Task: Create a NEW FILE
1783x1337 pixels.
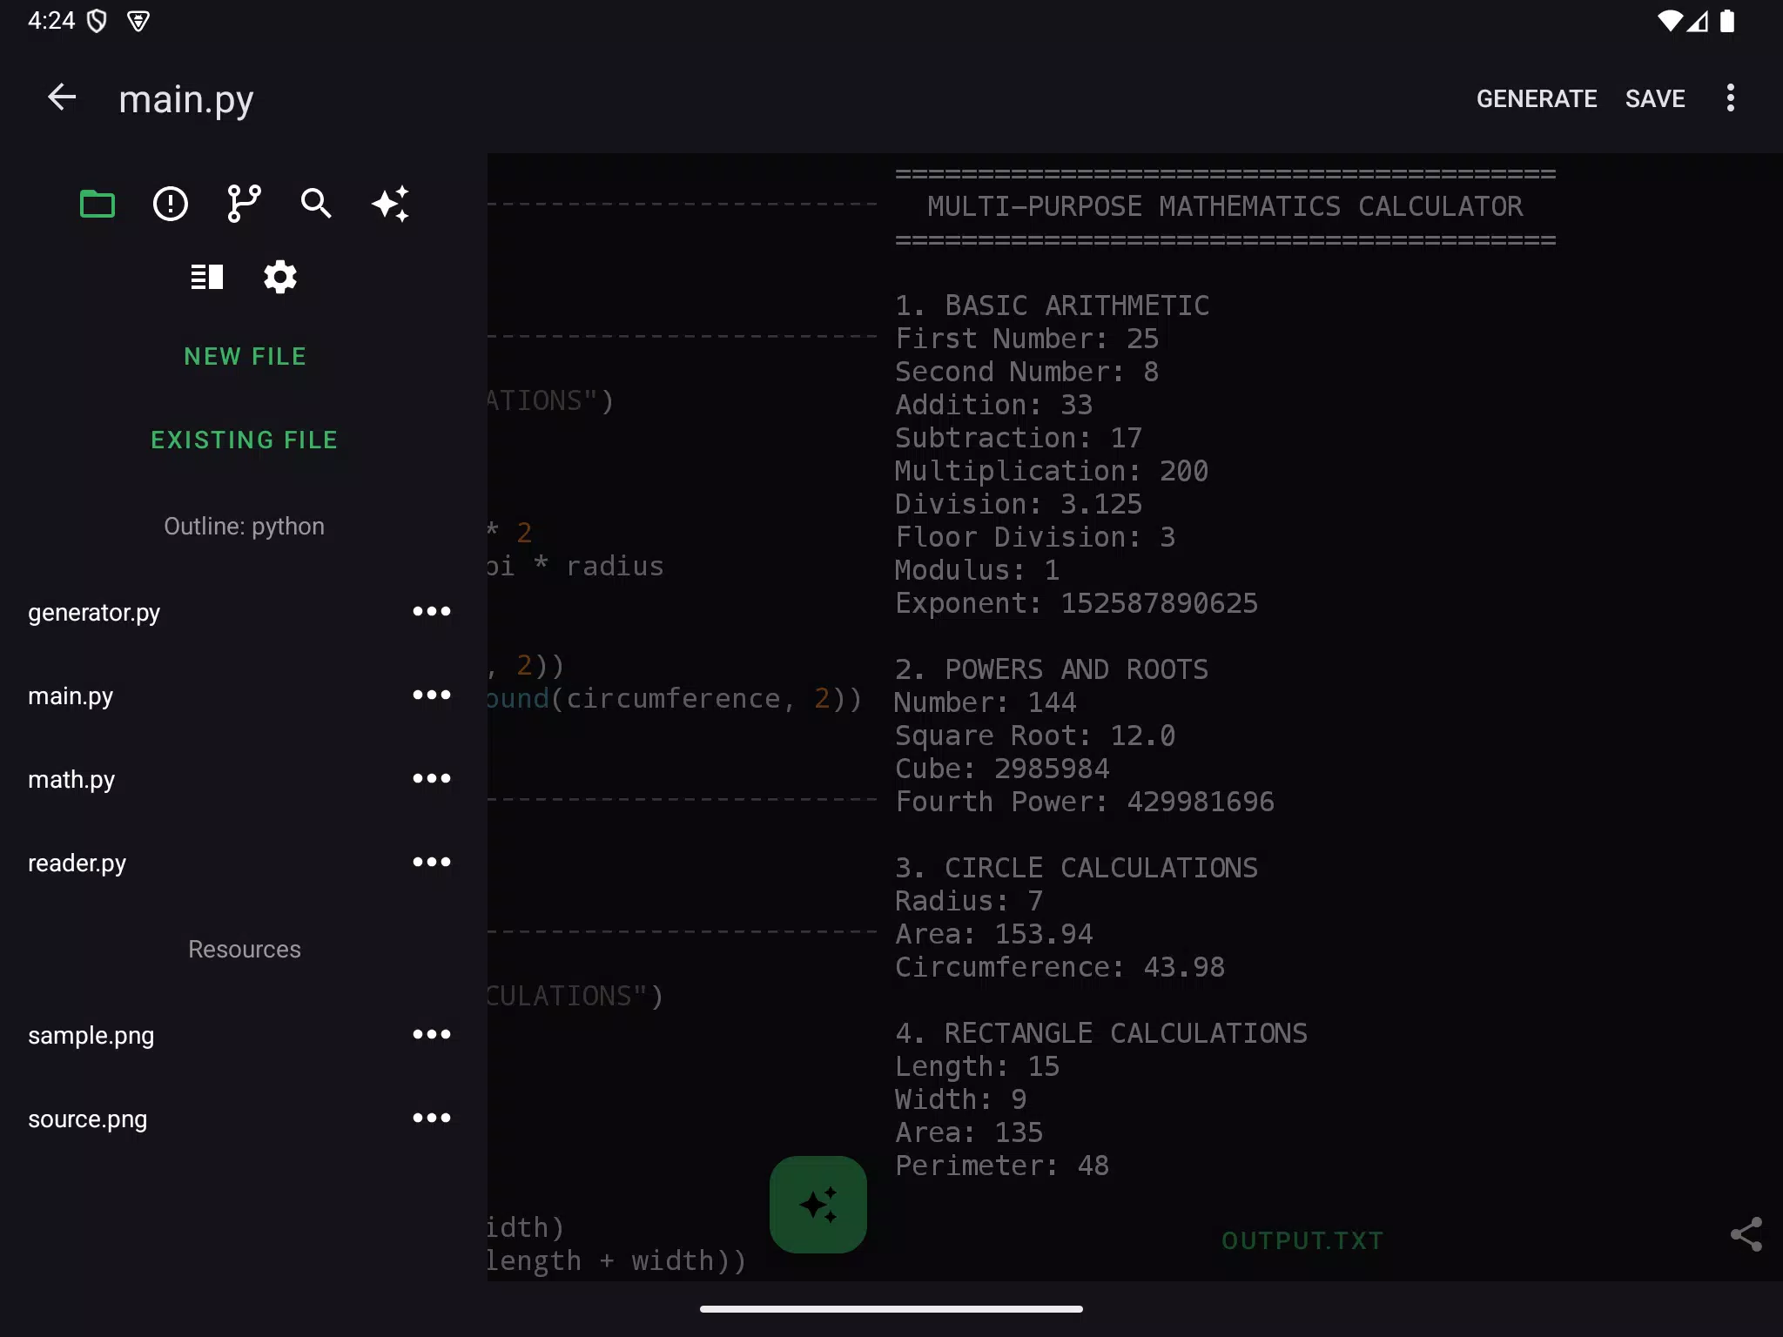Action: point(245,356)
